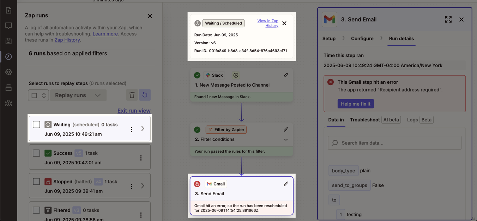Open the Replay runs dropdown
477x221 pixels.
click(78, 95)
